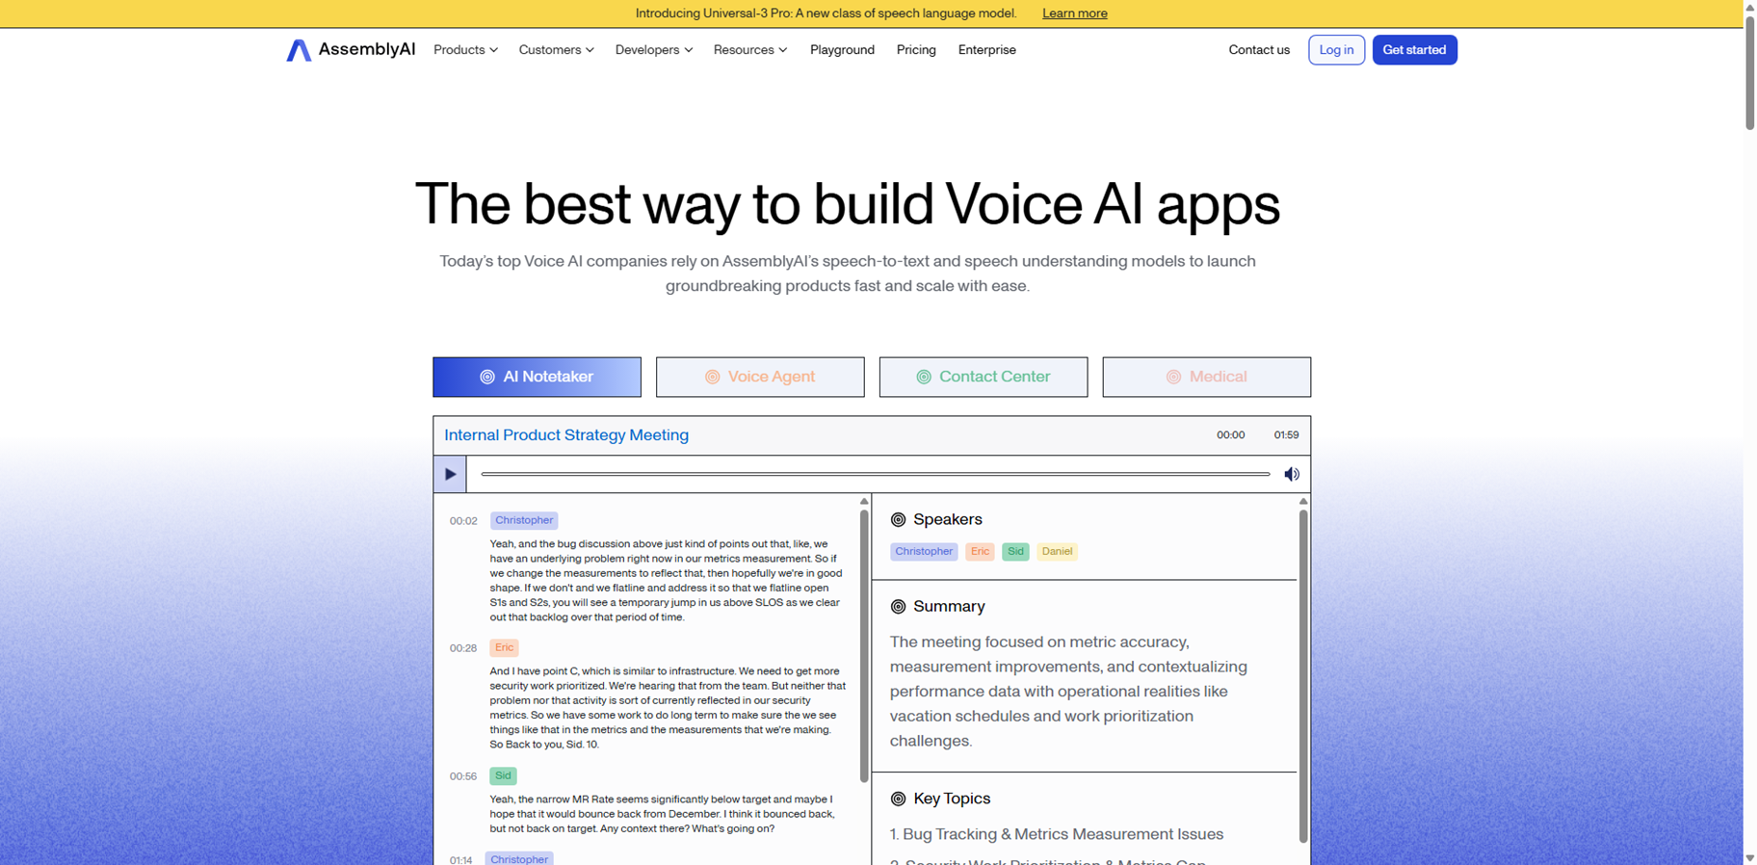Click the icon in the Voice Agent tab
Viewport: 1757px width, 865px height.
712,378
